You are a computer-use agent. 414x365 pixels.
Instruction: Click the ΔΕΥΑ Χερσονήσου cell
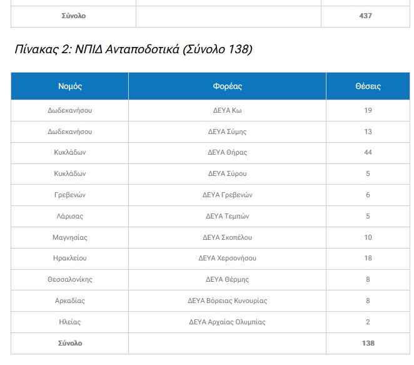pyautogui.click(x=227, y=258)
